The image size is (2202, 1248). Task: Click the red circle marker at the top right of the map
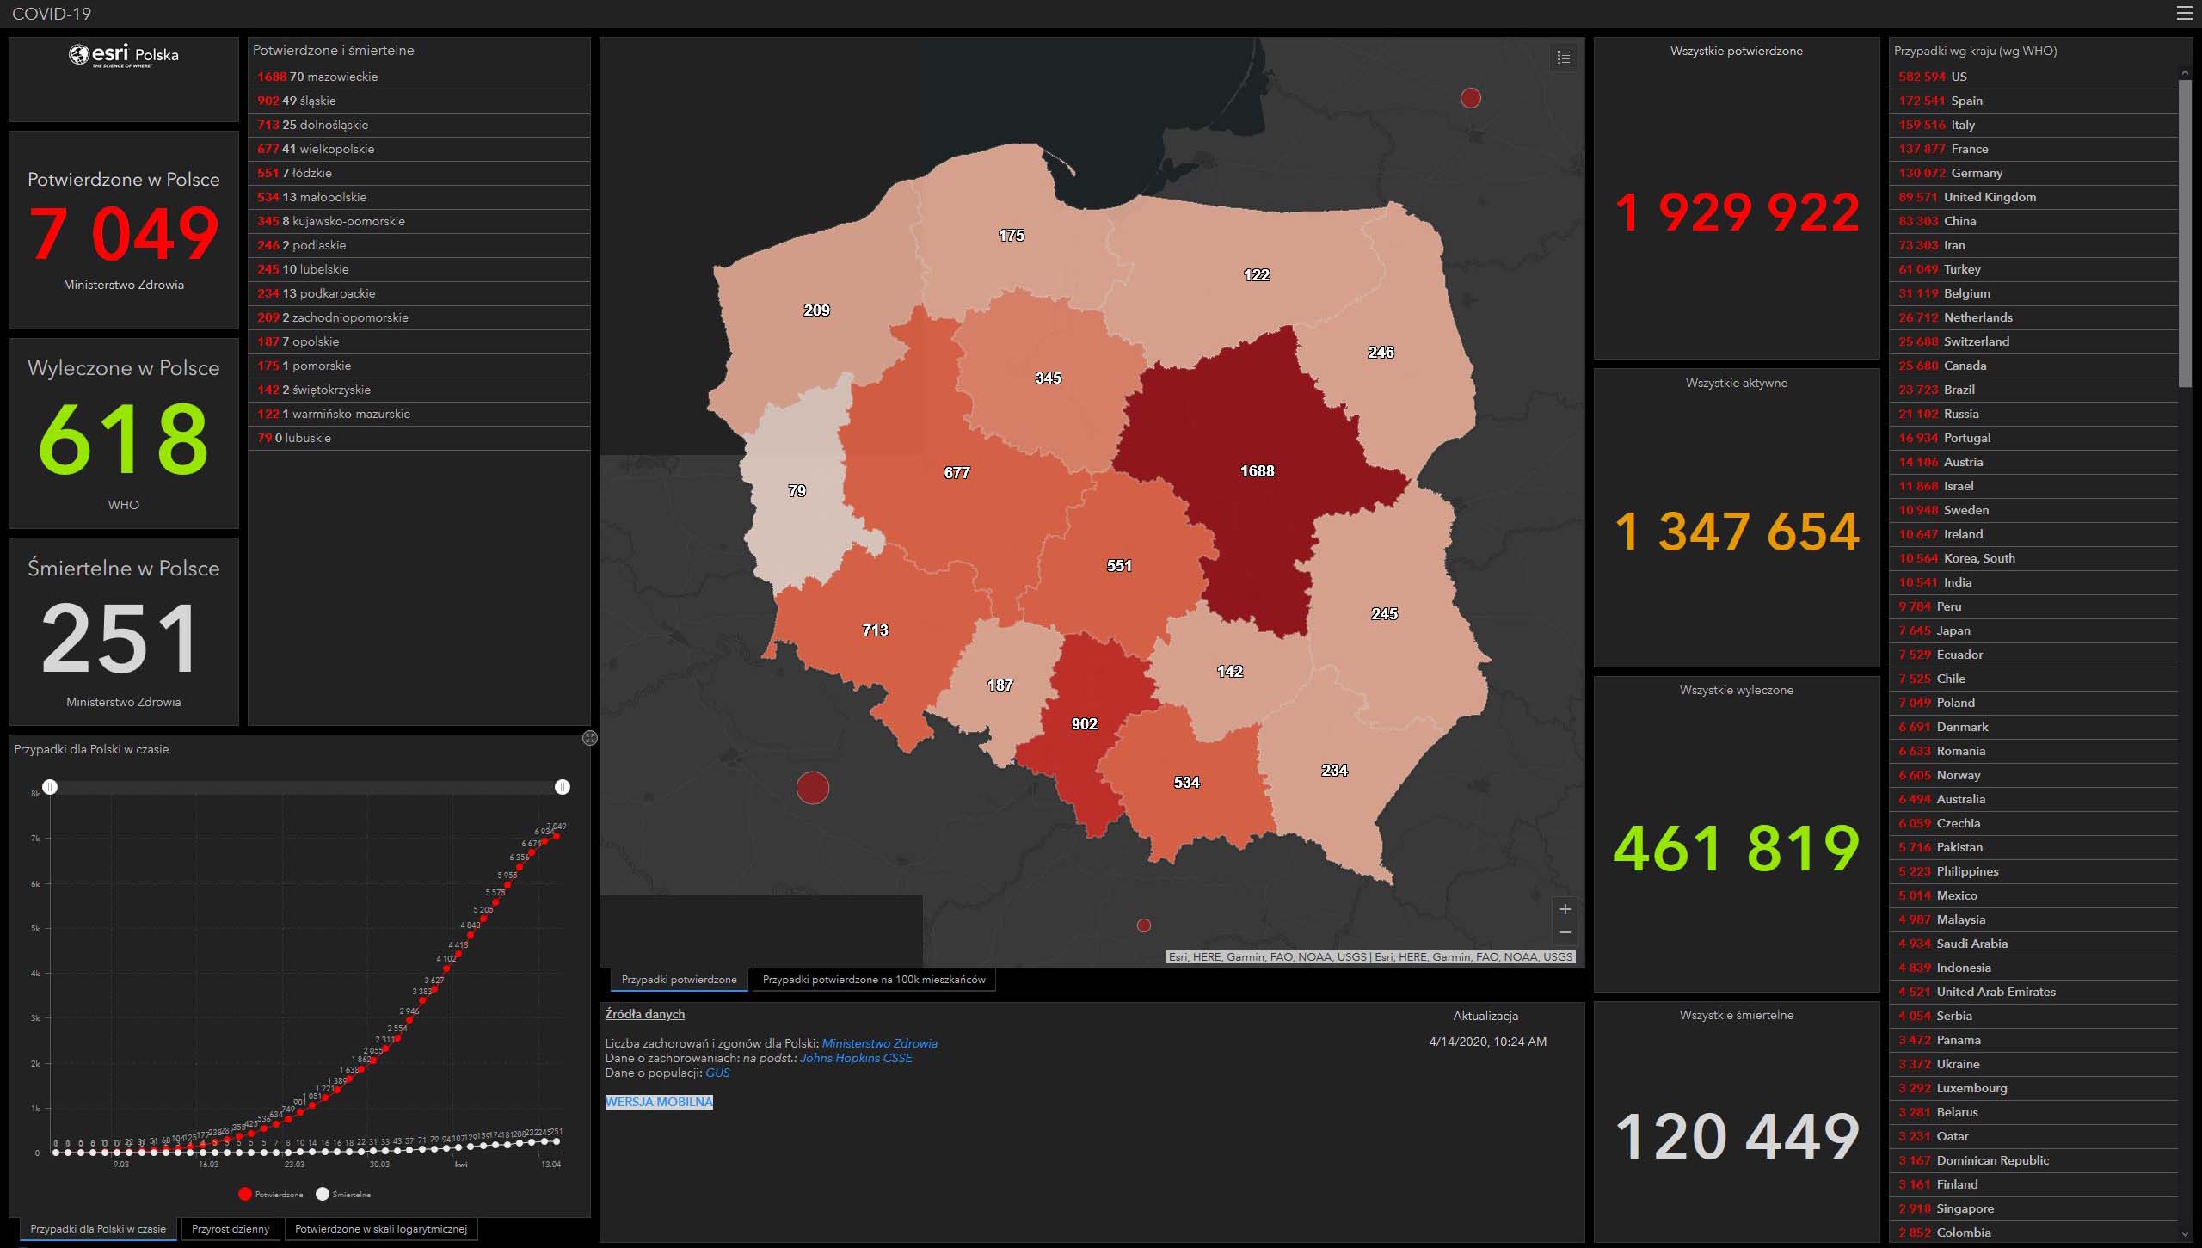pos(1471,98)
